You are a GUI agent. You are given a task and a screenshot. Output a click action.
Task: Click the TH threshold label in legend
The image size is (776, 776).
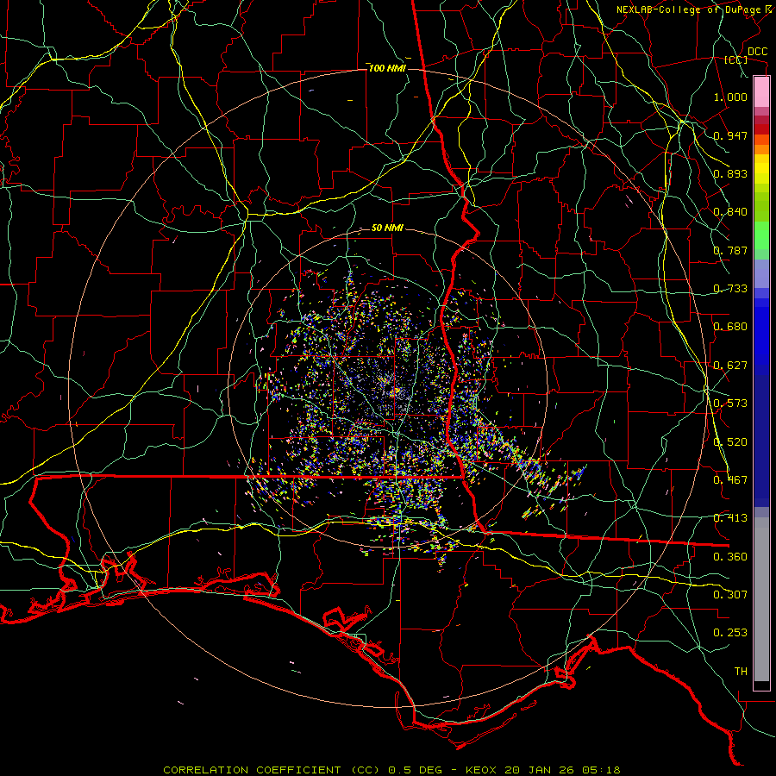(741, 672)
